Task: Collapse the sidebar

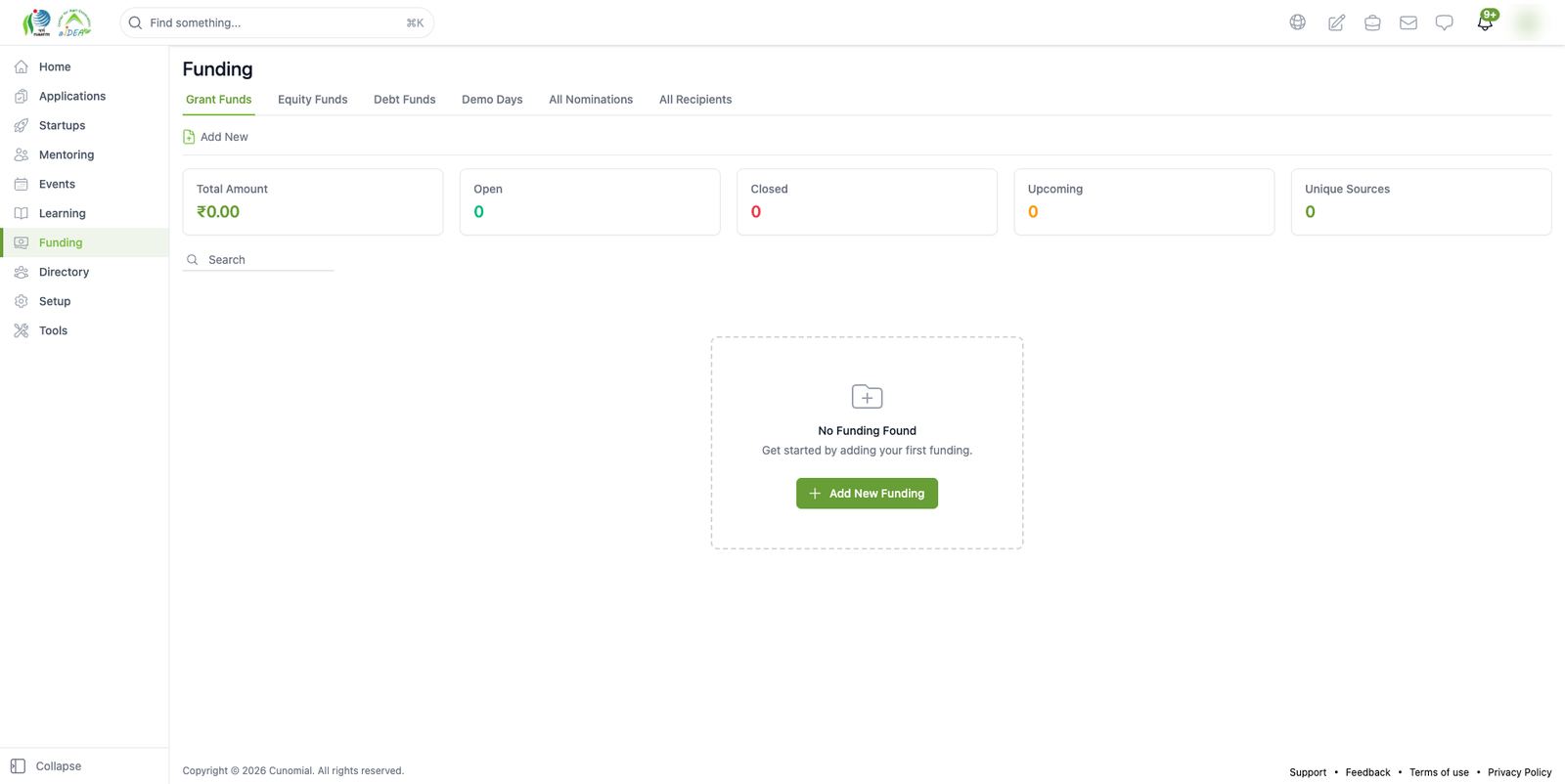Action: (46, 766)
